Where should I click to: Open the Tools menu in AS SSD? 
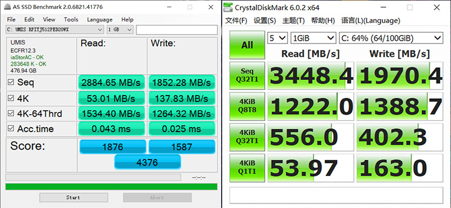pyautogui.click(x=71, y=20)
